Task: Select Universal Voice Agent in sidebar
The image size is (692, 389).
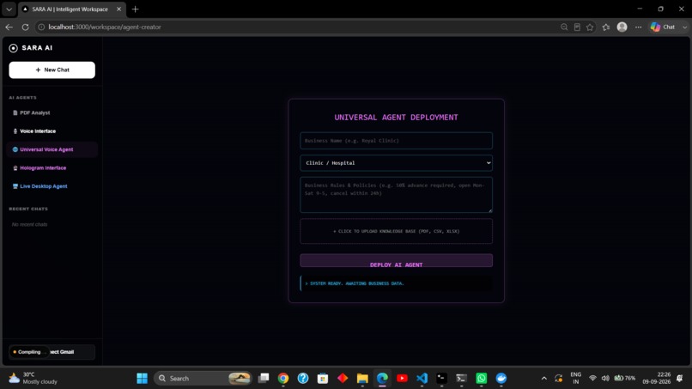Action: pos(52,149)
